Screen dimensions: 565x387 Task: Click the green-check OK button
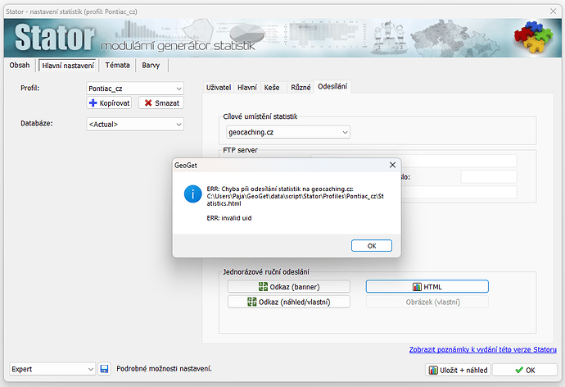525,370
